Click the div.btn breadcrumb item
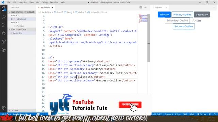This screenshot has height=122, width=218. point(80,12)
